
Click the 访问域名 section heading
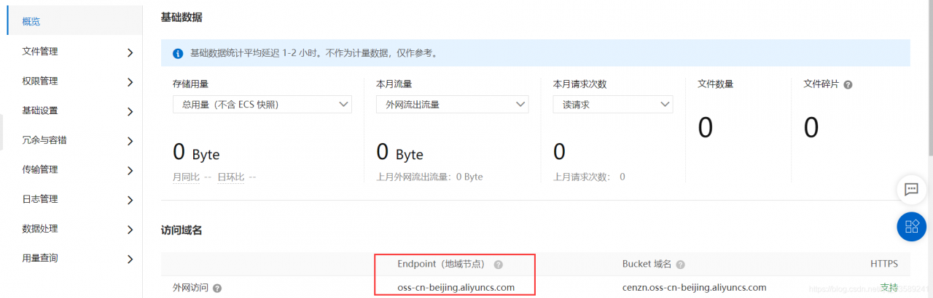pos(181,230)
